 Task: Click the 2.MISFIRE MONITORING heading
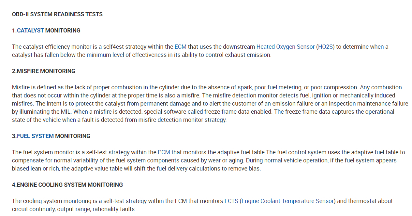[44, 71]
